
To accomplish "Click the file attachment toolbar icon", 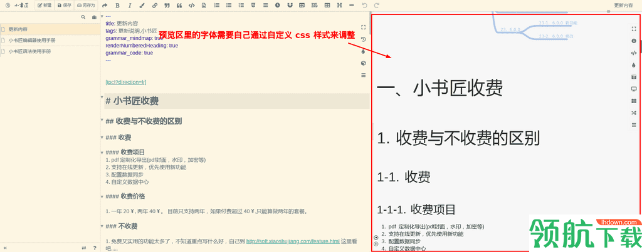I will click(204, 5).
